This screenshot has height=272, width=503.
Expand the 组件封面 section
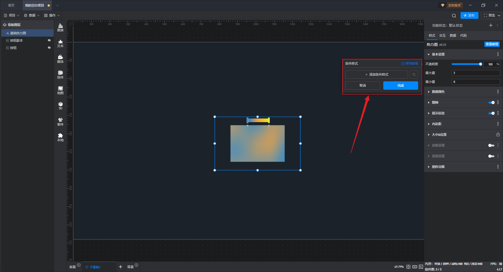click(429, 167)
